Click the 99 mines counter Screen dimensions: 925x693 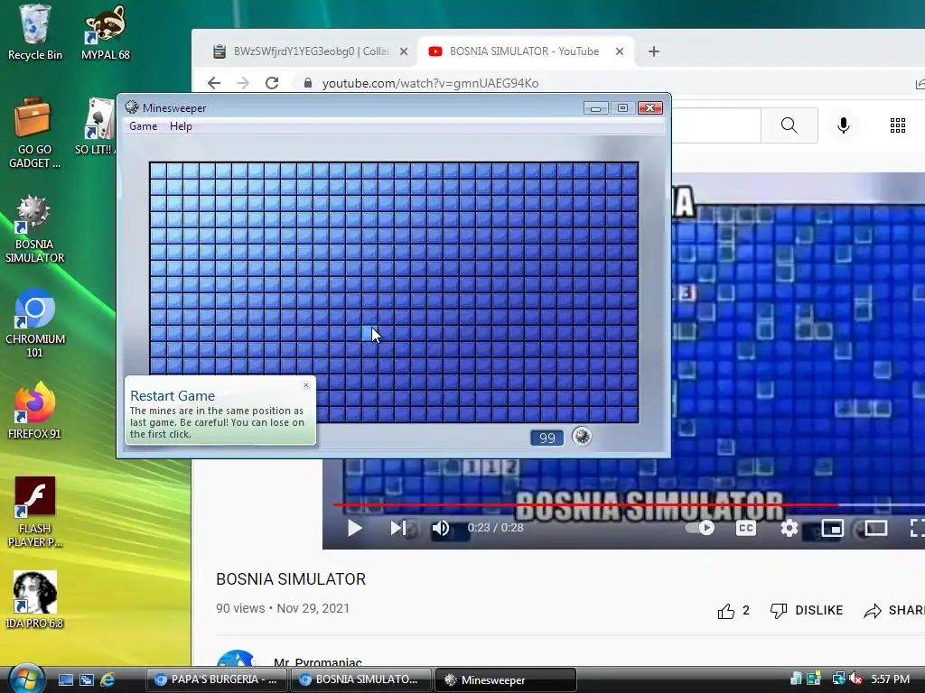coord(547,438)
